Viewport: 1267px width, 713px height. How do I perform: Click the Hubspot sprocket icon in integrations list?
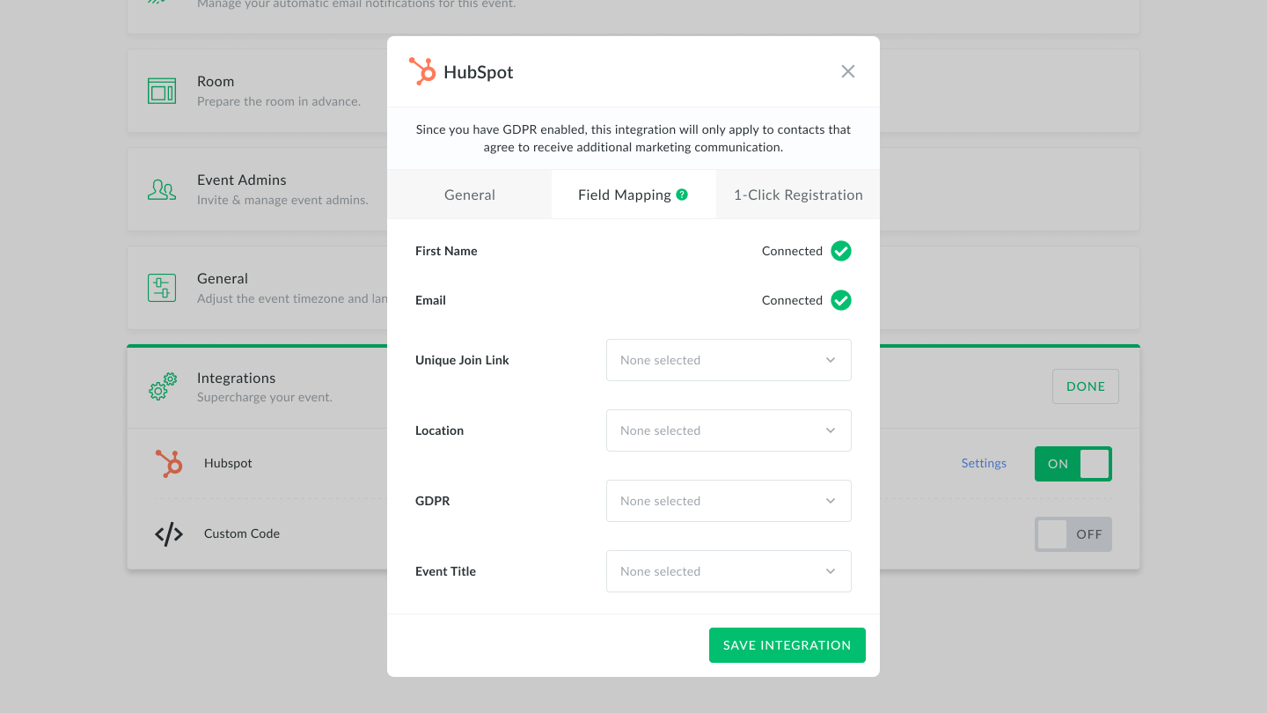(169, 463)
